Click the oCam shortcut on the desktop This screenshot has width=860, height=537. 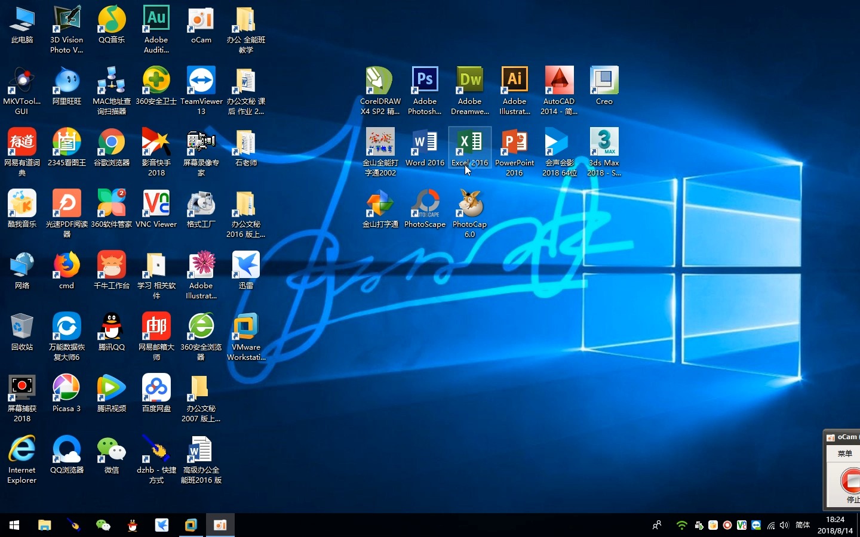tap(201, 25)
